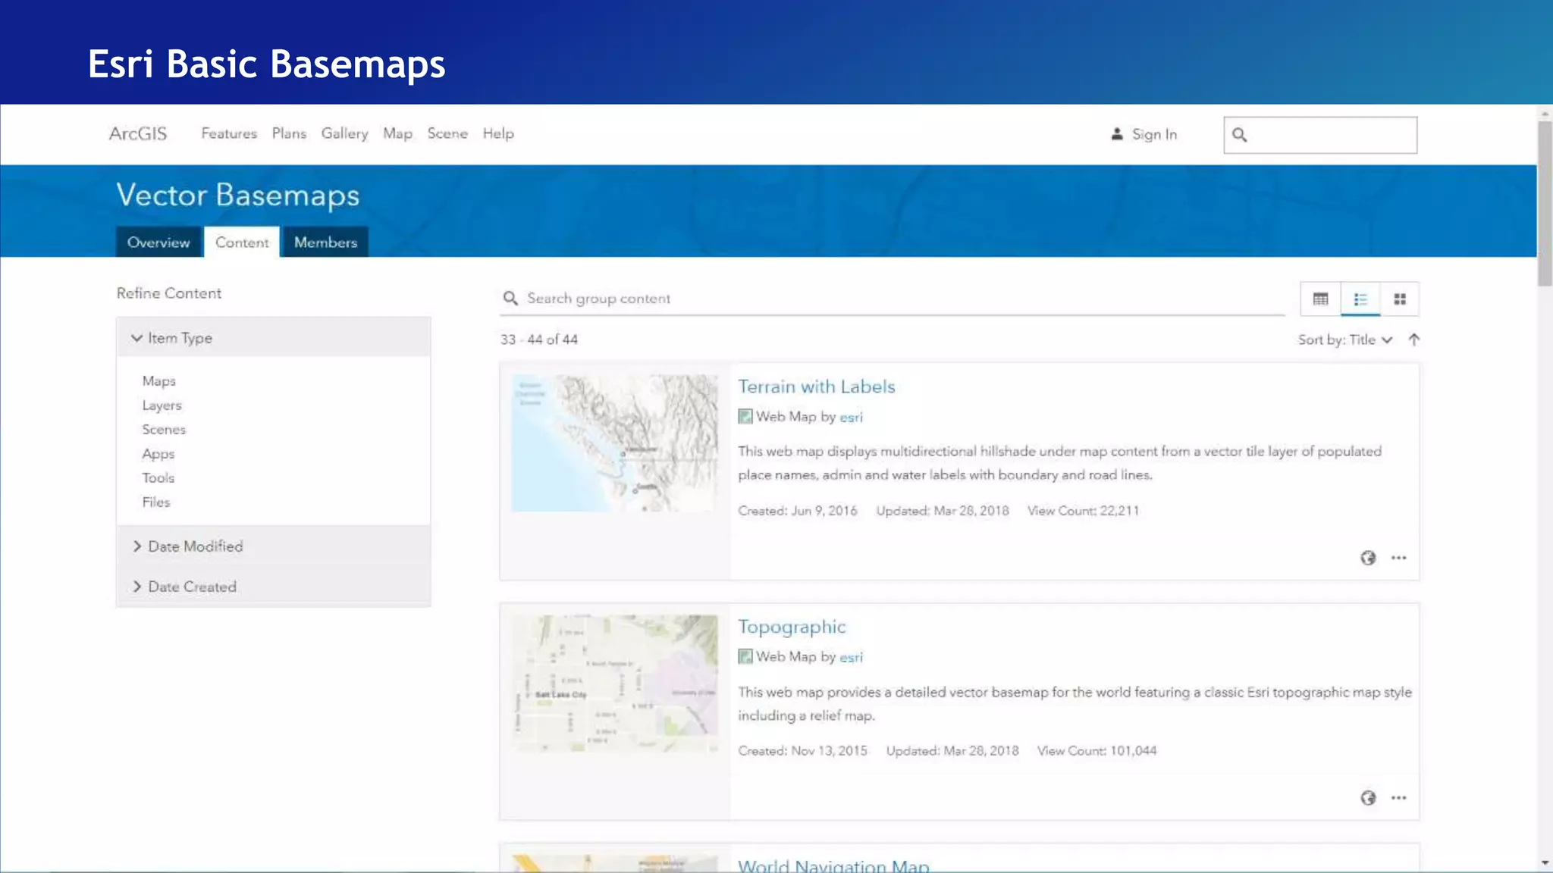
Task: Click 'View Count: 22,211' text
Action: tap(1083, 511)
